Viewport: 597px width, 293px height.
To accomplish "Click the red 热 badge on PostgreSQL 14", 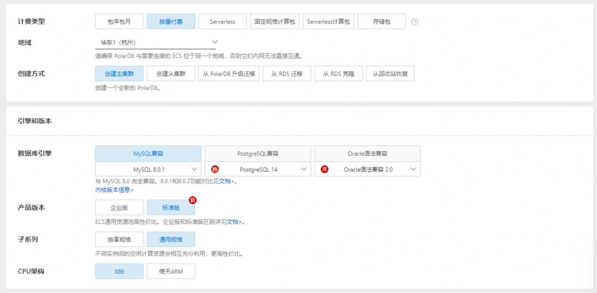I will [x=214, y=169].
